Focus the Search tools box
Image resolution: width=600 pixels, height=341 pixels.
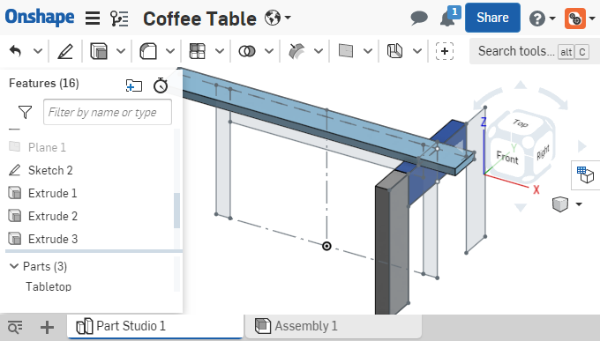(534, 51)
